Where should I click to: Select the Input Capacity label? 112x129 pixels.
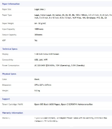coord(9,29)
